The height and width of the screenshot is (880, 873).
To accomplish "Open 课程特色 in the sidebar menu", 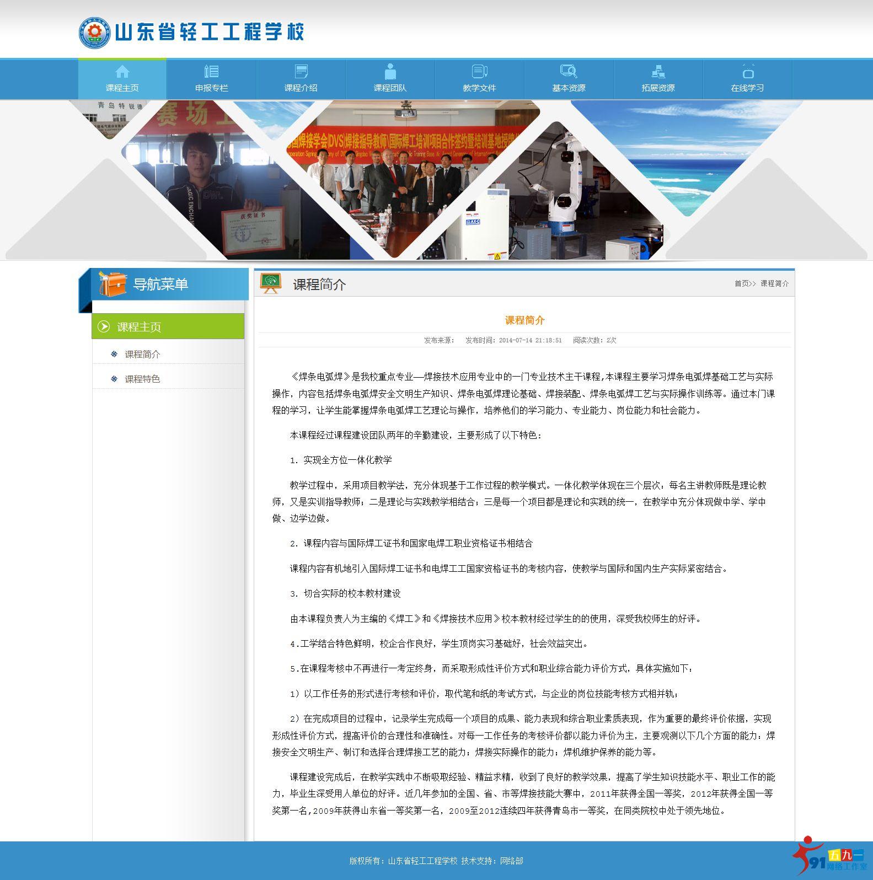I will (x=142, y=379).
